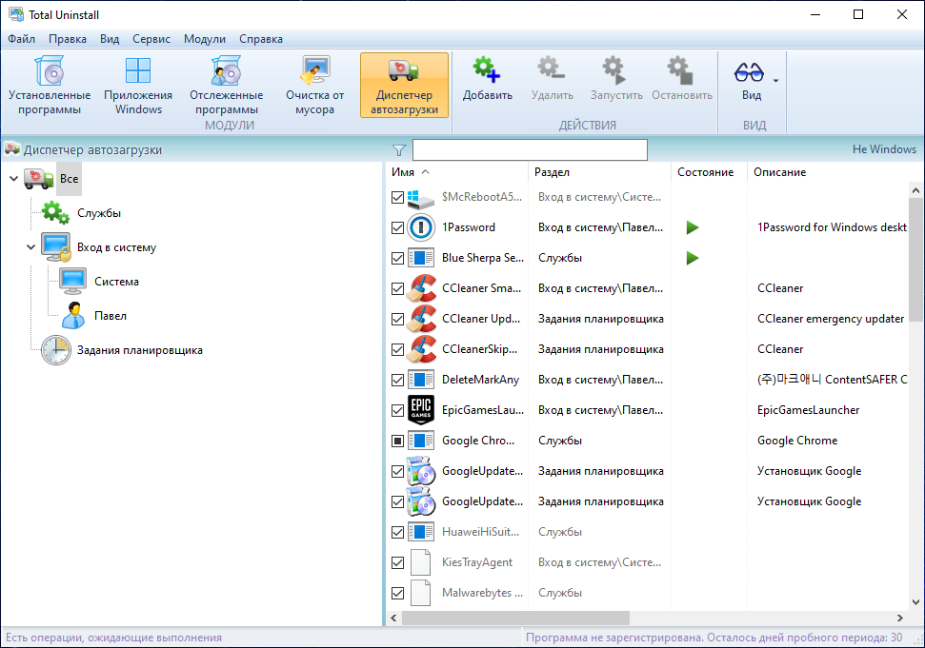Viewport: 925px width, 648px height.
Task: Click the vertical scrollbar down arrow
Action: (915, 602)
